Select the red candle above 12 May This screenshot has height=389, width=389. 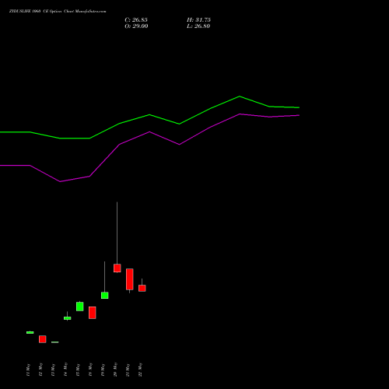coord(43,339)
